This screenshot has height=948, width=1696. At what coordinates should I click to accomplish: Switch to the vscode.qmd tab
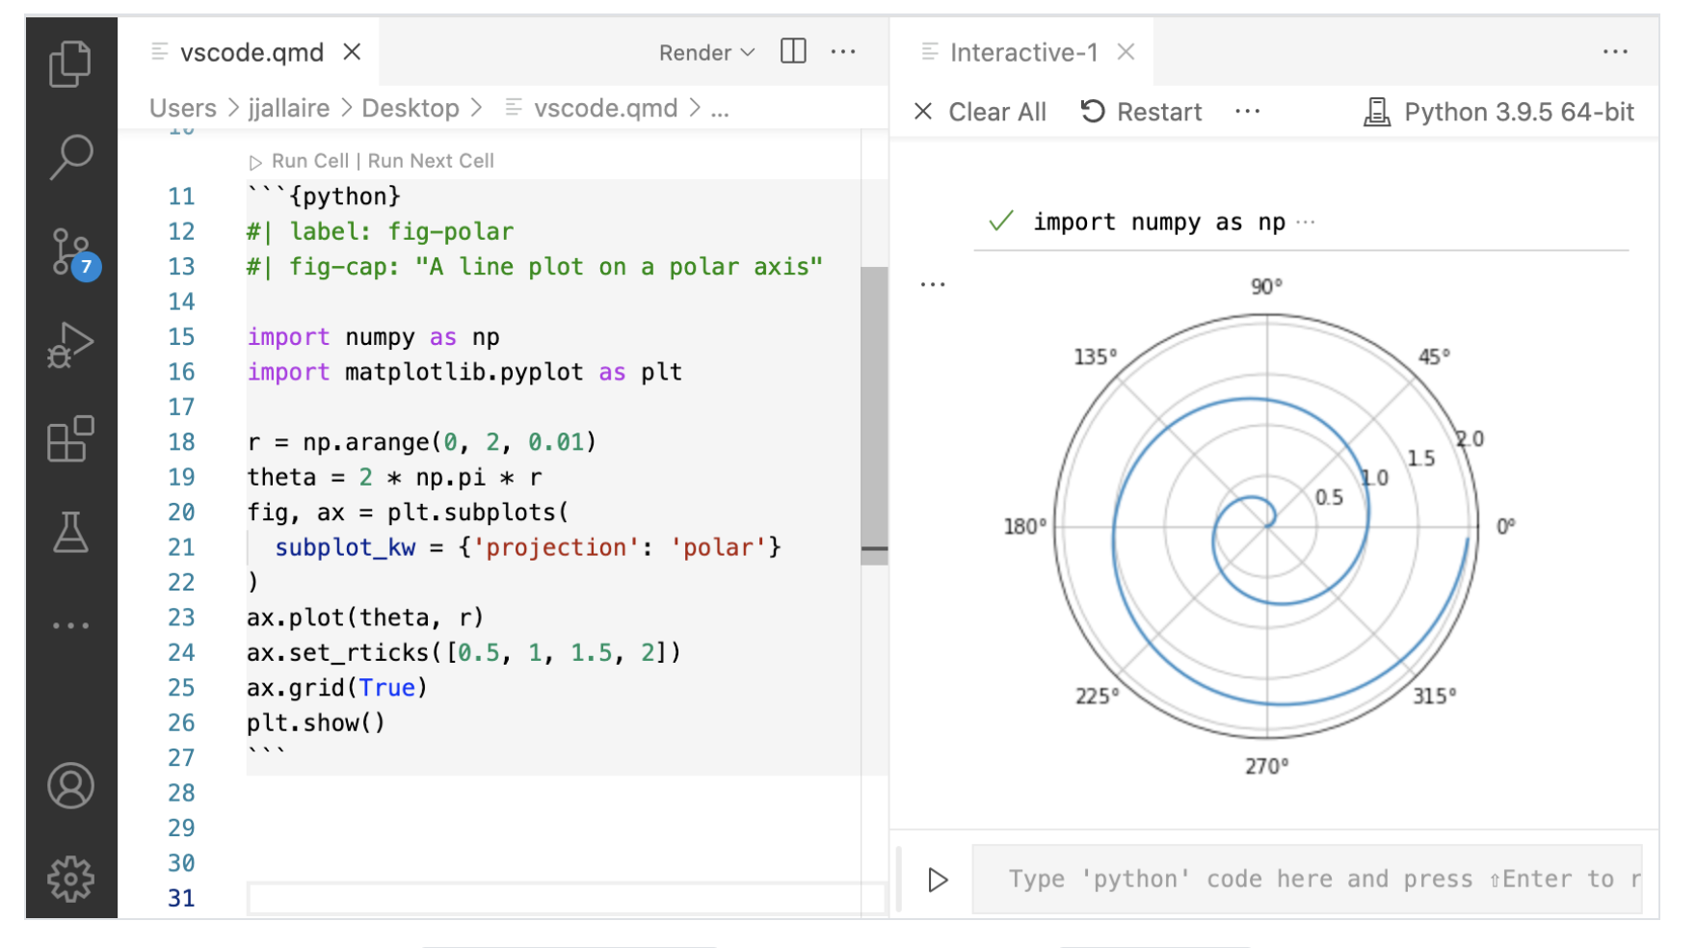click(252, 53)
